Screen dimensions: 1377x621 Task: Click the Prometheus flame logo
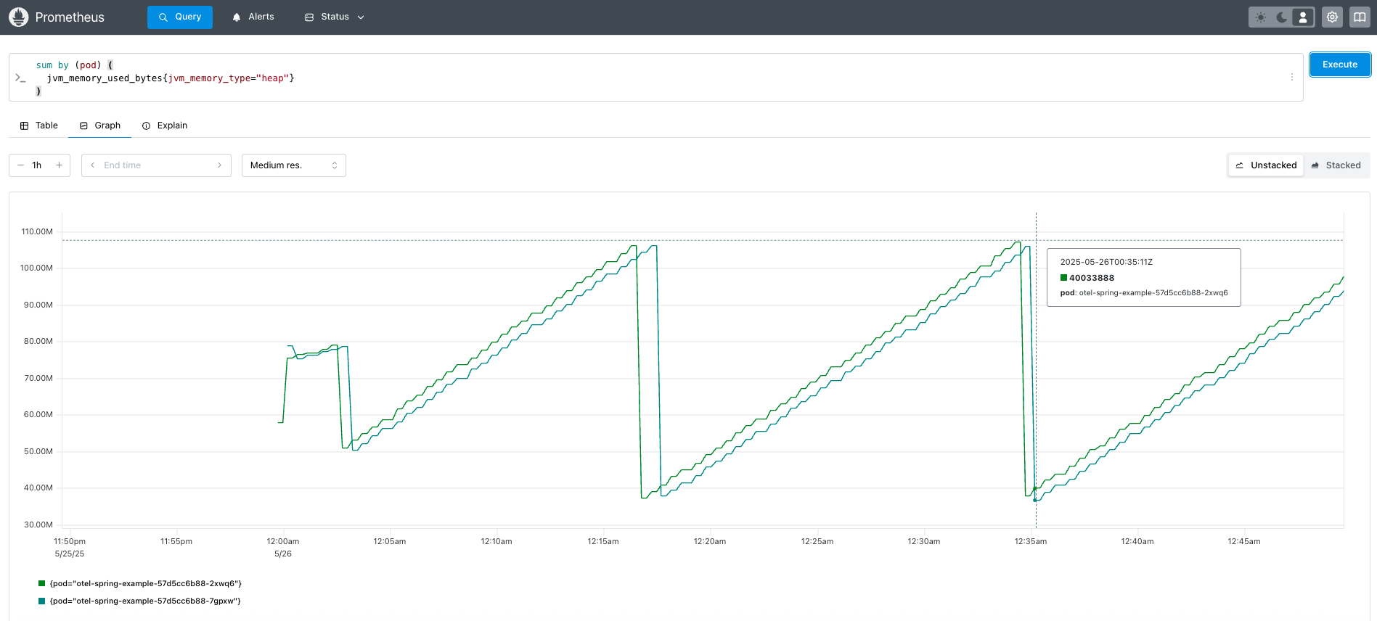click(18, 17)
